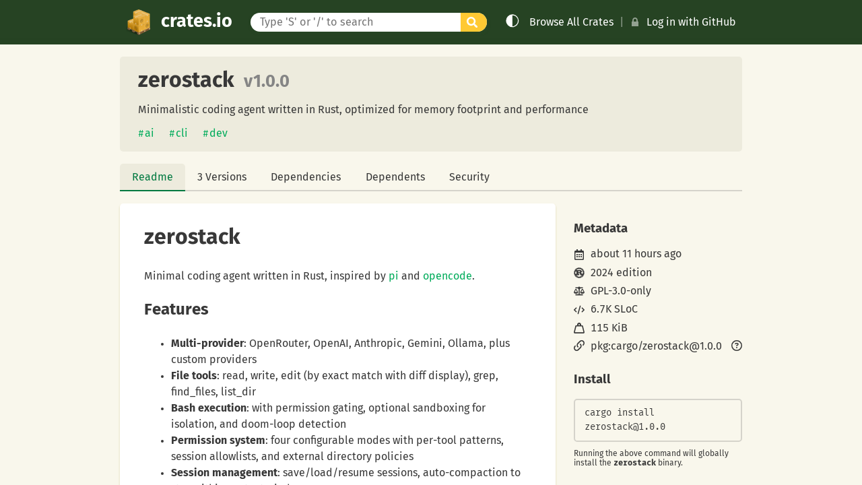Switch to the 3 Versions tab
Image resolution: width=862 pixels, height=485 pixels.
(222, 177)
